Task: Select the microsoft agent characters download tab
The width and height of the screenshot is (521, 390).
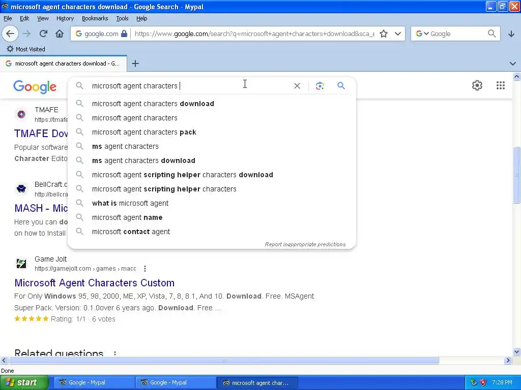Action: coord(64,63)
